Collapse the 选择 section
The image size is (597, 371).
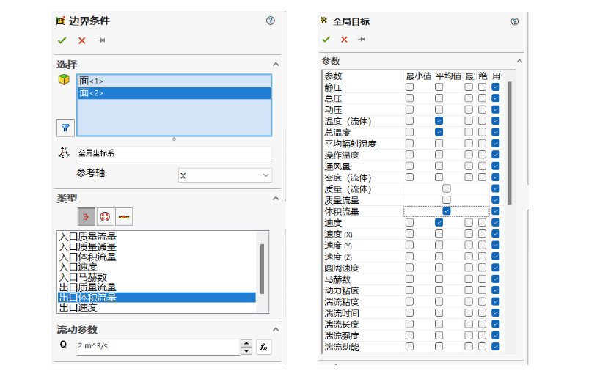pos(276,65)
